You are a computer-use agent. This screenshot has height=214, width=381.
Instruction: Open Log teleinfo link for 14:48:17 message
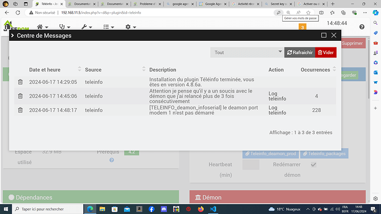pyautogui.click(x=277, y=110)
